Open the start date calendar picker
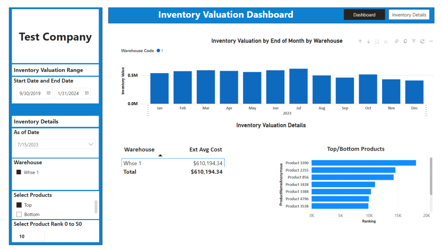The width and height of the screenshot is (443, 249). point(48,93)
